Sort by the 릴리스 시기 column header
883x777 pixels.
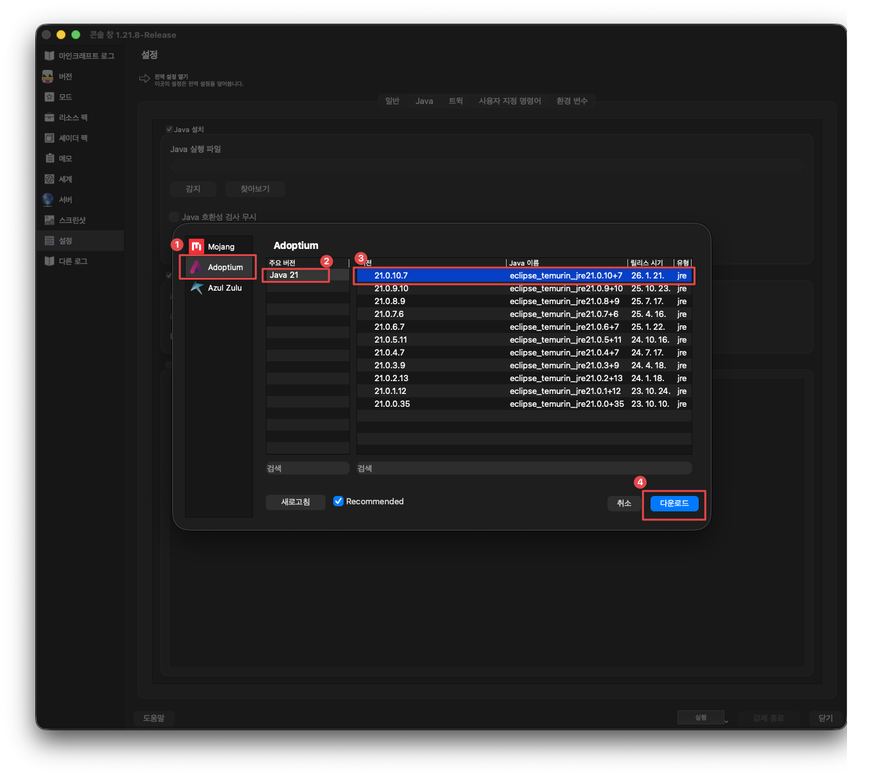point(651,262)
